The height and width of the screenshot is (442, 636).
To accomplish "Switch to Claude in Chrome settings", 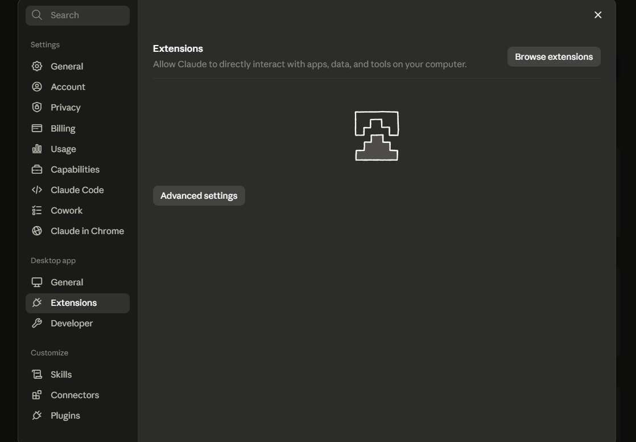I will click(77, 231).
